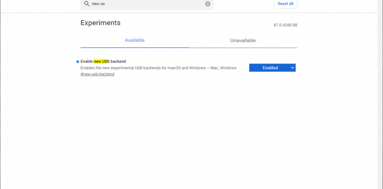
Task: Click the yellow highlighted "new US" text
Action: [x=100, y=62]
